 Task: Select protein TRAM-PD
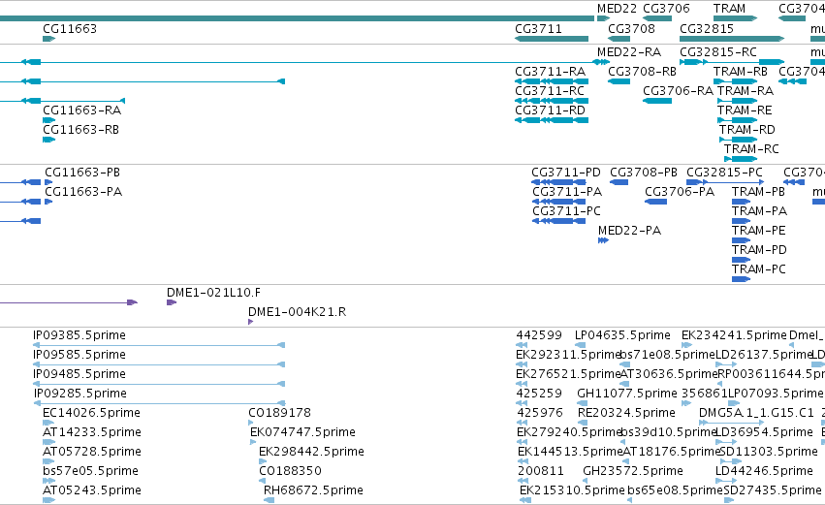click(759, 250)
